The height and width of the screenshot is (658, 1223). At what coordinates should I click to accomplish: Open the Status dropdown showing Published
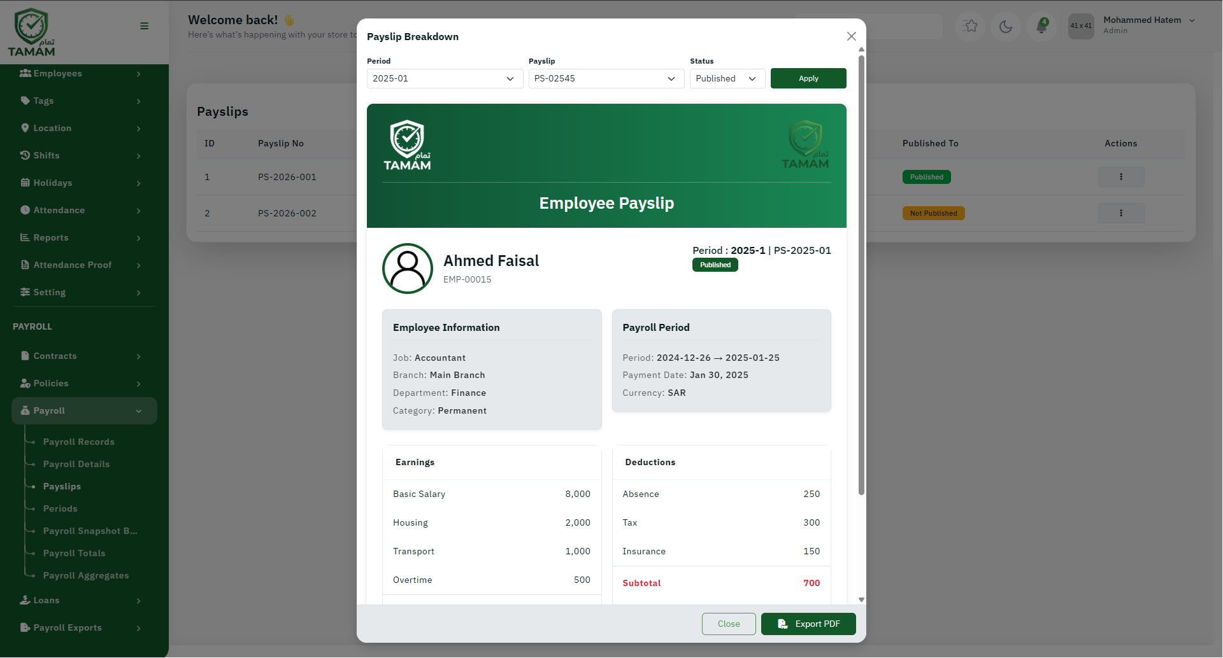[x=727, y=78]
